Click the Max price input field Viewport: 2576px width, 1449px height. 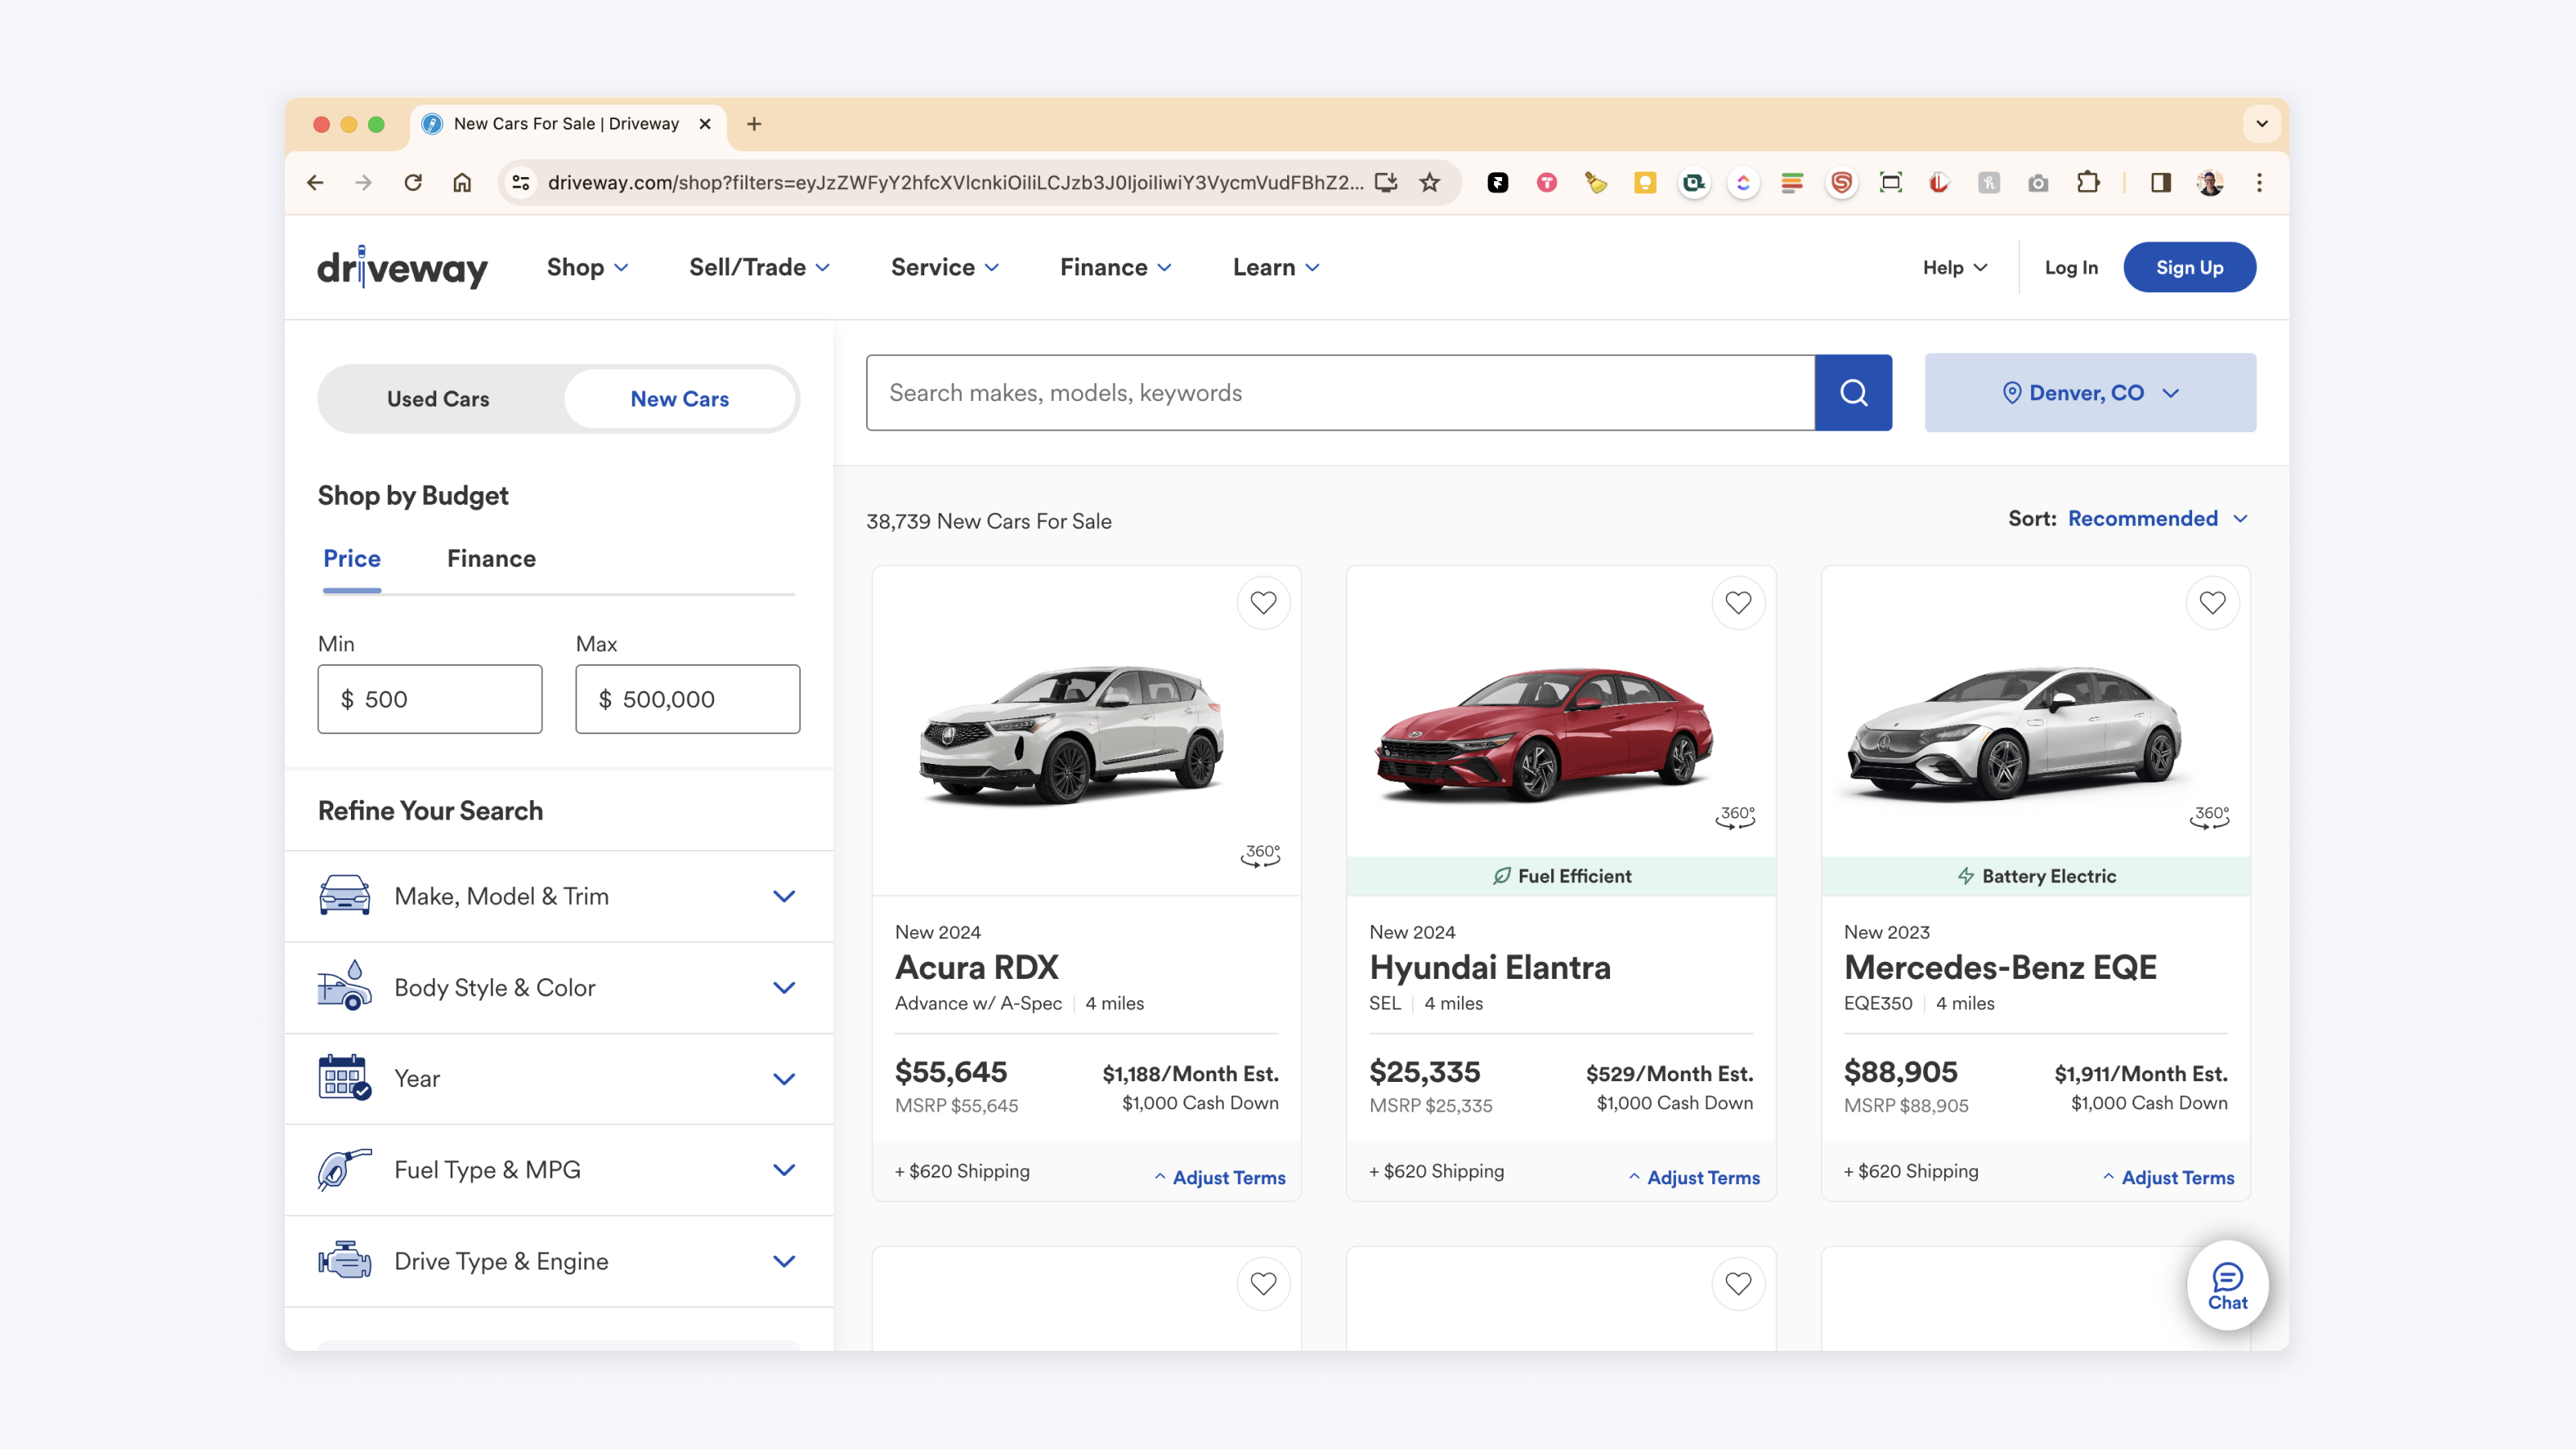(688, 699)
